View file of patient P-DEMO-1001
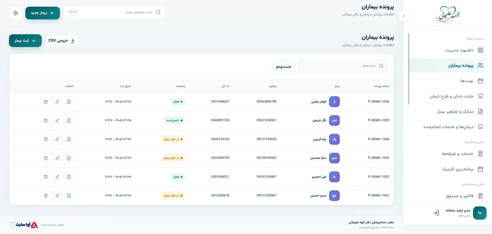The image size is (492, 234). [x=69, y=196]
